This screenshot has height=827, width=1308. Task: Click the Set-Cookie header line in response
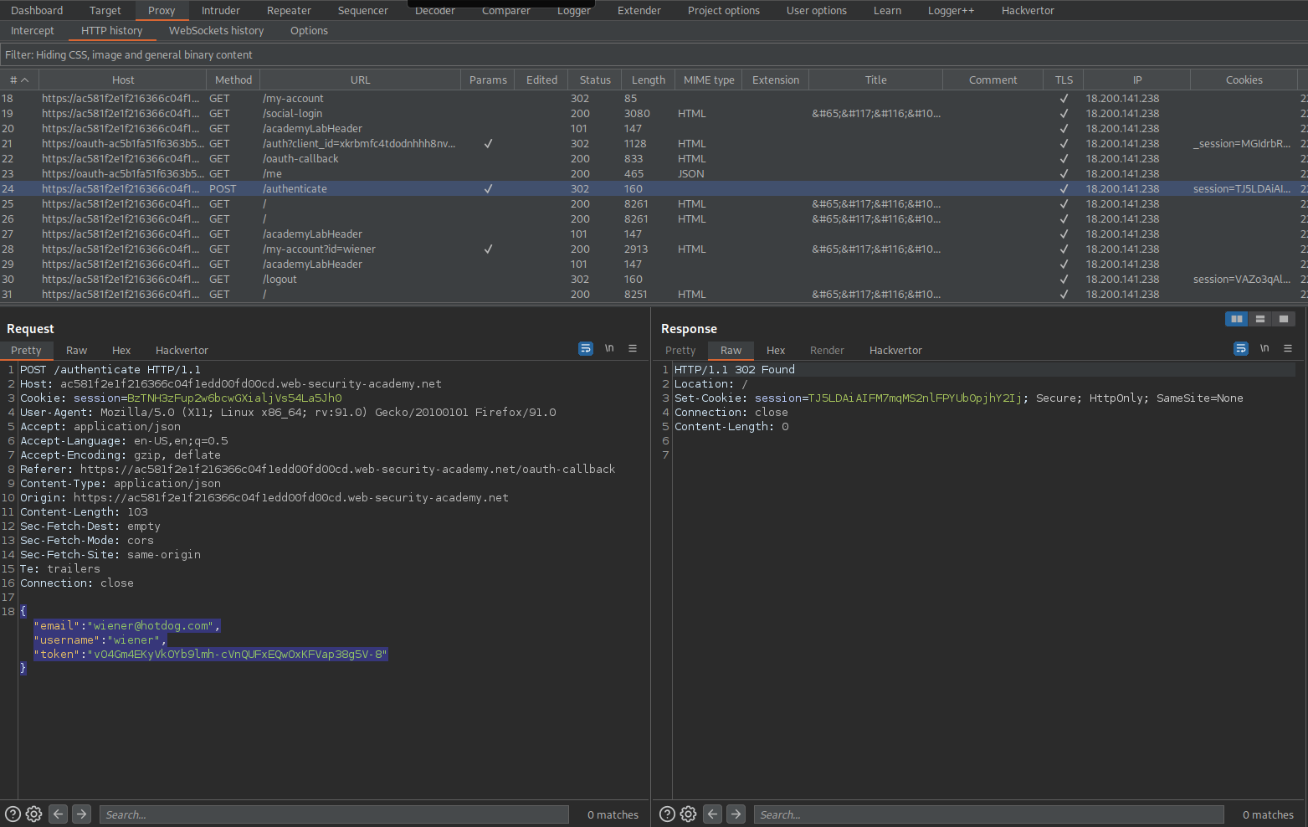[x=959, y=398]
